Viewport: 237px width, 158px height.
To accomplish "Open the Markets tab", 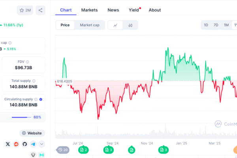I will pos(90,10).
